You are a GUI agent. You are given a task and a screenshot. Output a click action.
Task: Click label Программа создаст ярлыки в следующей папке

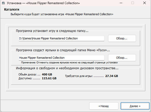(x=63, y=50)
